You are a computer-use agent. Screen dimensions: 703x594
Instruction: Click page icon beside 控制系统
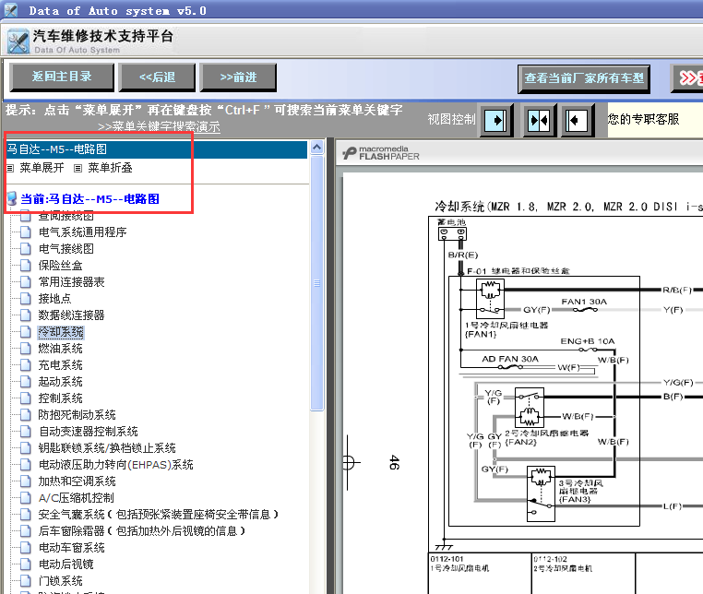click(x=26, y=398)
